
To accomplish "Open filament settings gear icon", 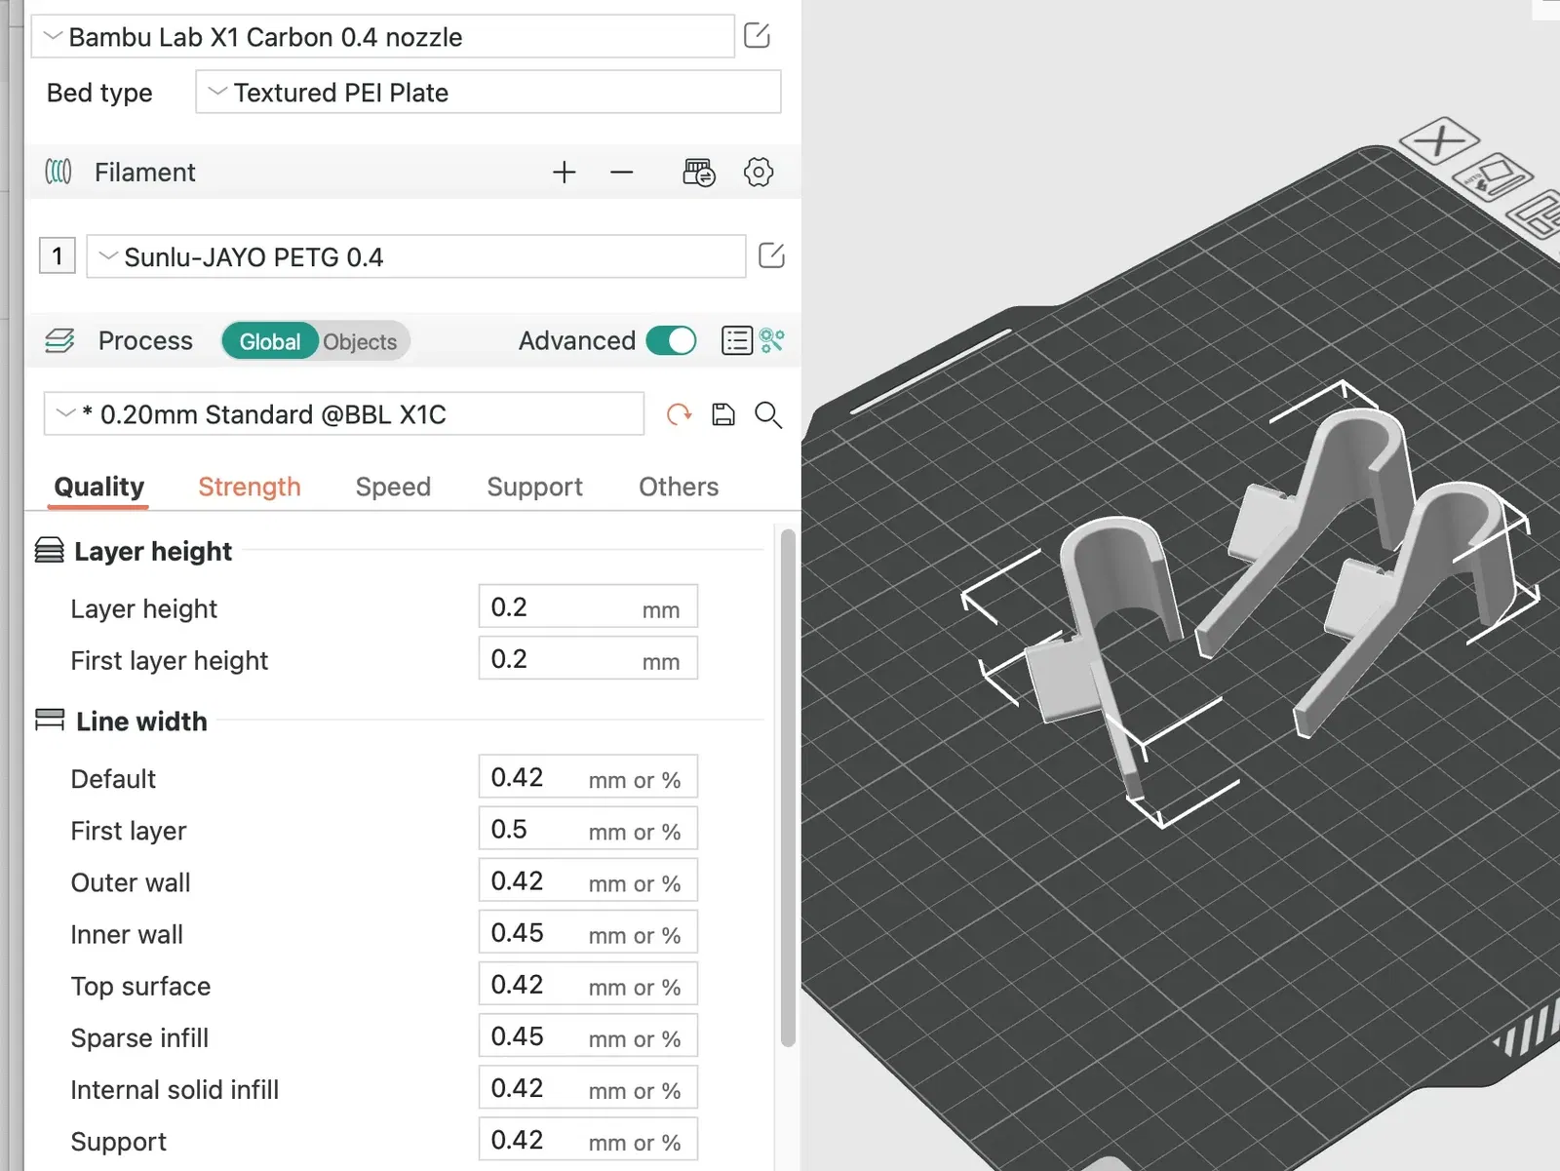I will (759, 173).
